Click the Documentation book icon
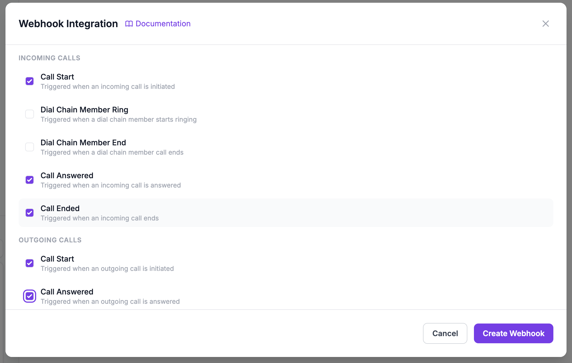 pyautogui.click(x=129, y=24)
